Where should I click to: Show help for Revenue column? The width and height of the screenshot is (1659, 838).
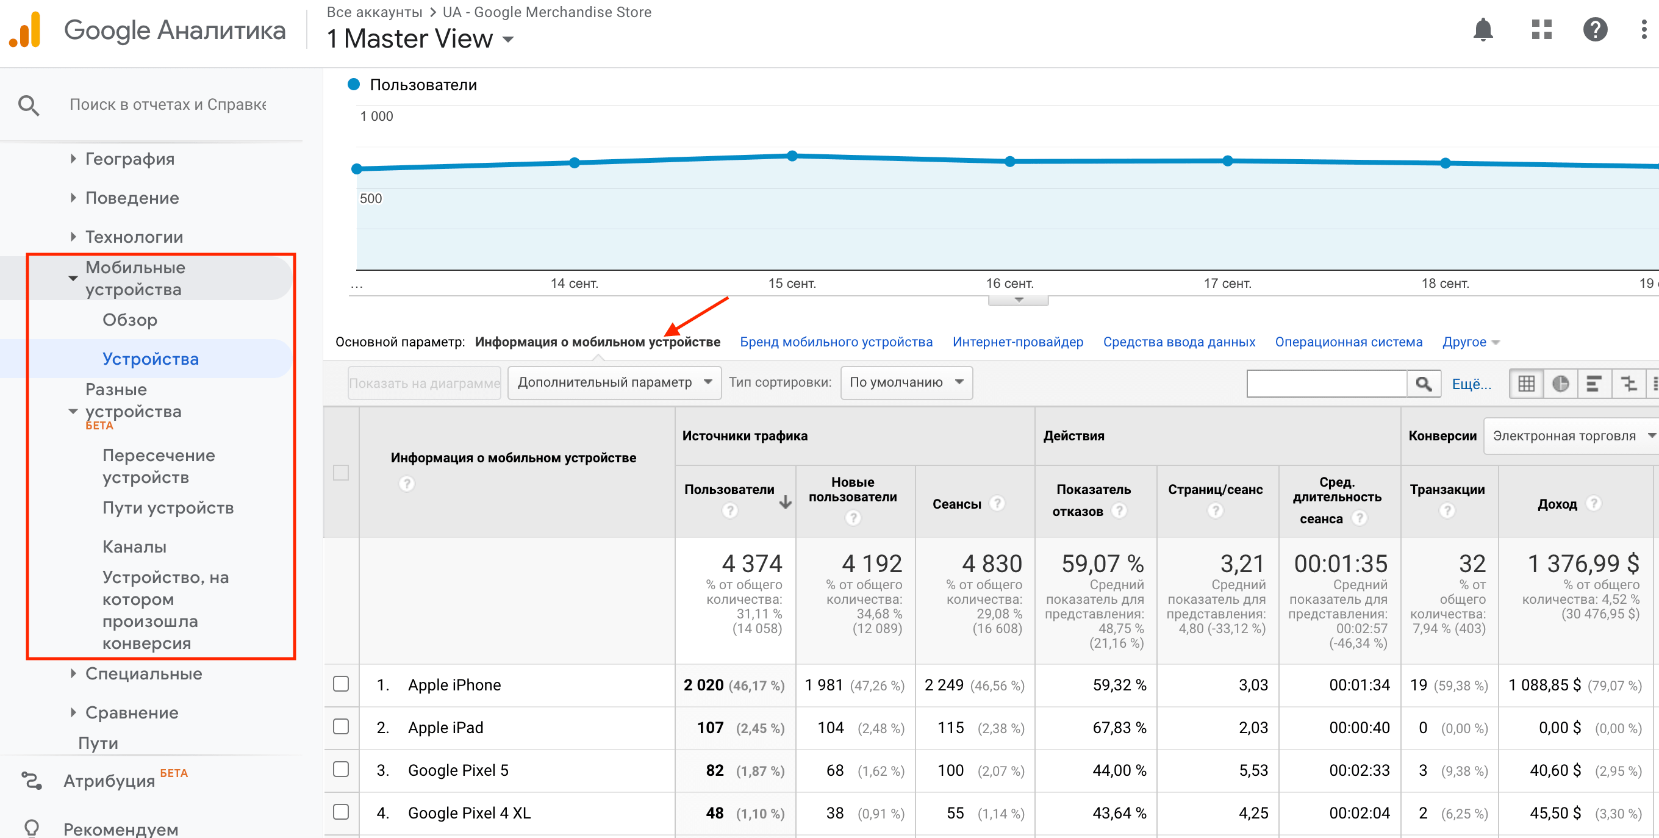coord(1593,503)
